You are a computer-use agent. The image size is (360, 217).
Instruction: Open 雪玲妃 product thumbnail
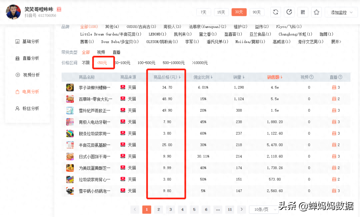coord(70,110)
